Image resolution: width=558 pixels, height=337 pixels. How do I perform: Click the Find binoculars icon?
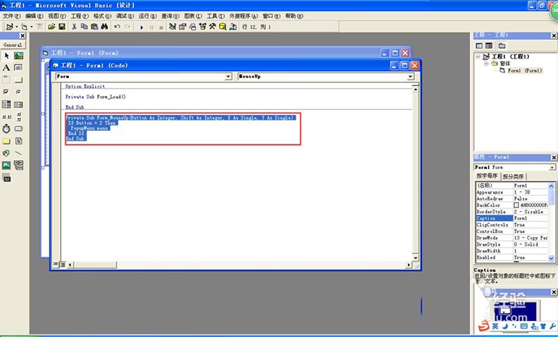pos(104,26)
